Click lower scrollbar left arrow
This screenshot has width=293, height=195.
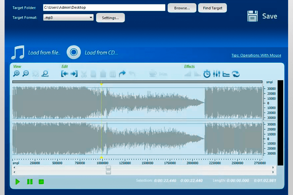click(x=14, y=172)
